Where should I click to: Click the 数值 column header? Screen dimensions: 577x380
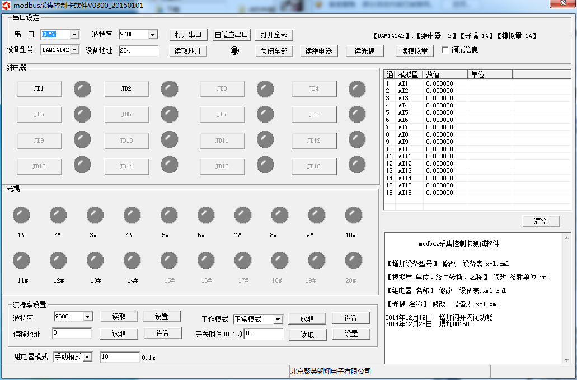[x=445, y=74]
